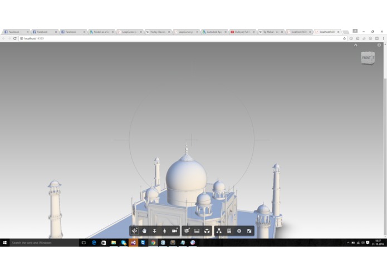Open the Camera interactions tool
The height and width of the screenshot is (275, 387).
175,231
